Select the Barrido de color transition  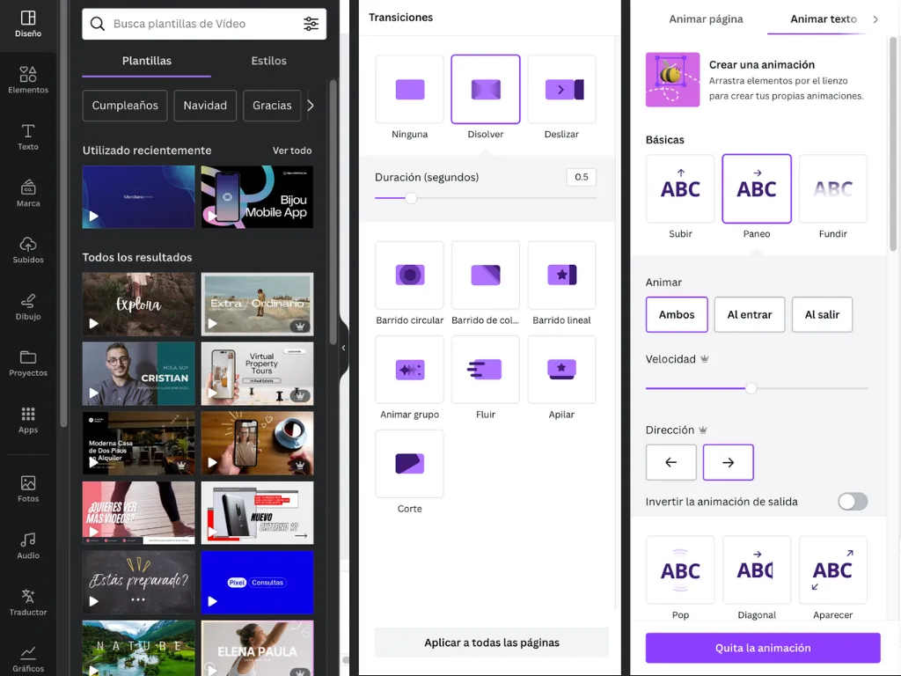pyautogui.click(x=486, y=276)
